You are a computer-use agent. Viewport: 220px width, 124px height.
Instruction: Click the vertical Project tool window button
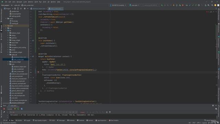pyautogui.click(x=1, y=28)
